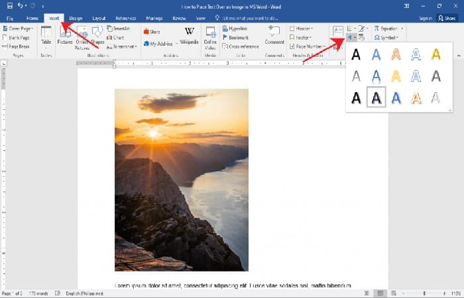Choose the orange gradient WordArt style

pos(396,54)
